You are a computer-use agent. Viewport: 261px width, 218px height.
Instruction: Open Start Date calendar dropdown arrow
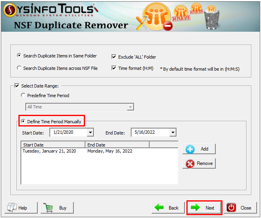click(90, 132)
